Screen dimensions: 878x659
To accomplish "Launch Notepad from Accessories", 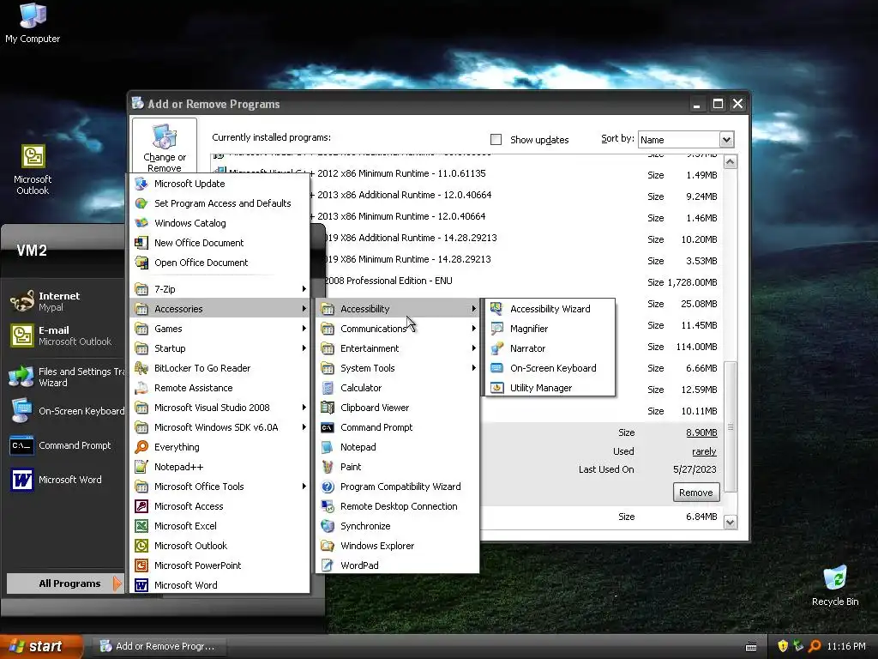I will point(398,447).
